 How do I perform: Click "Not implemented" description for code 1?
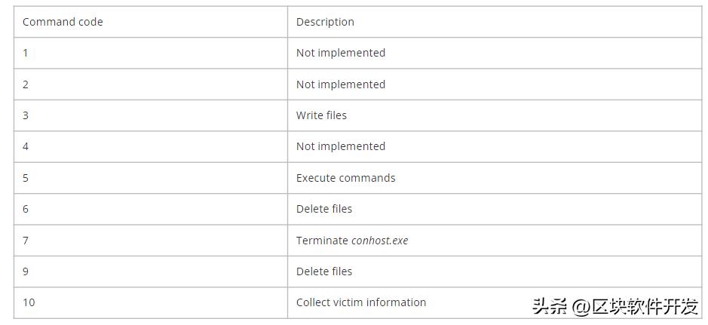341,53
